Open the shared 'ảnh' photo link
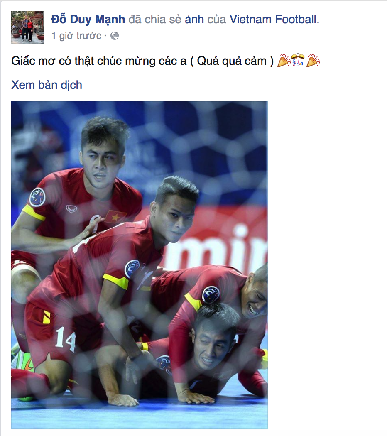The width and height of the screenshot is (387, 436). (x=194, y=20)
